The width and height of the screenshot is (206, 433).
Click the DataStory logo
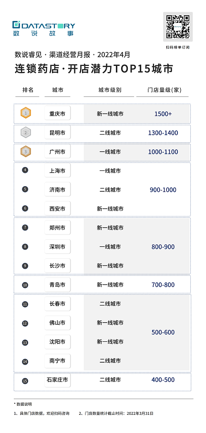coord(43,29)
